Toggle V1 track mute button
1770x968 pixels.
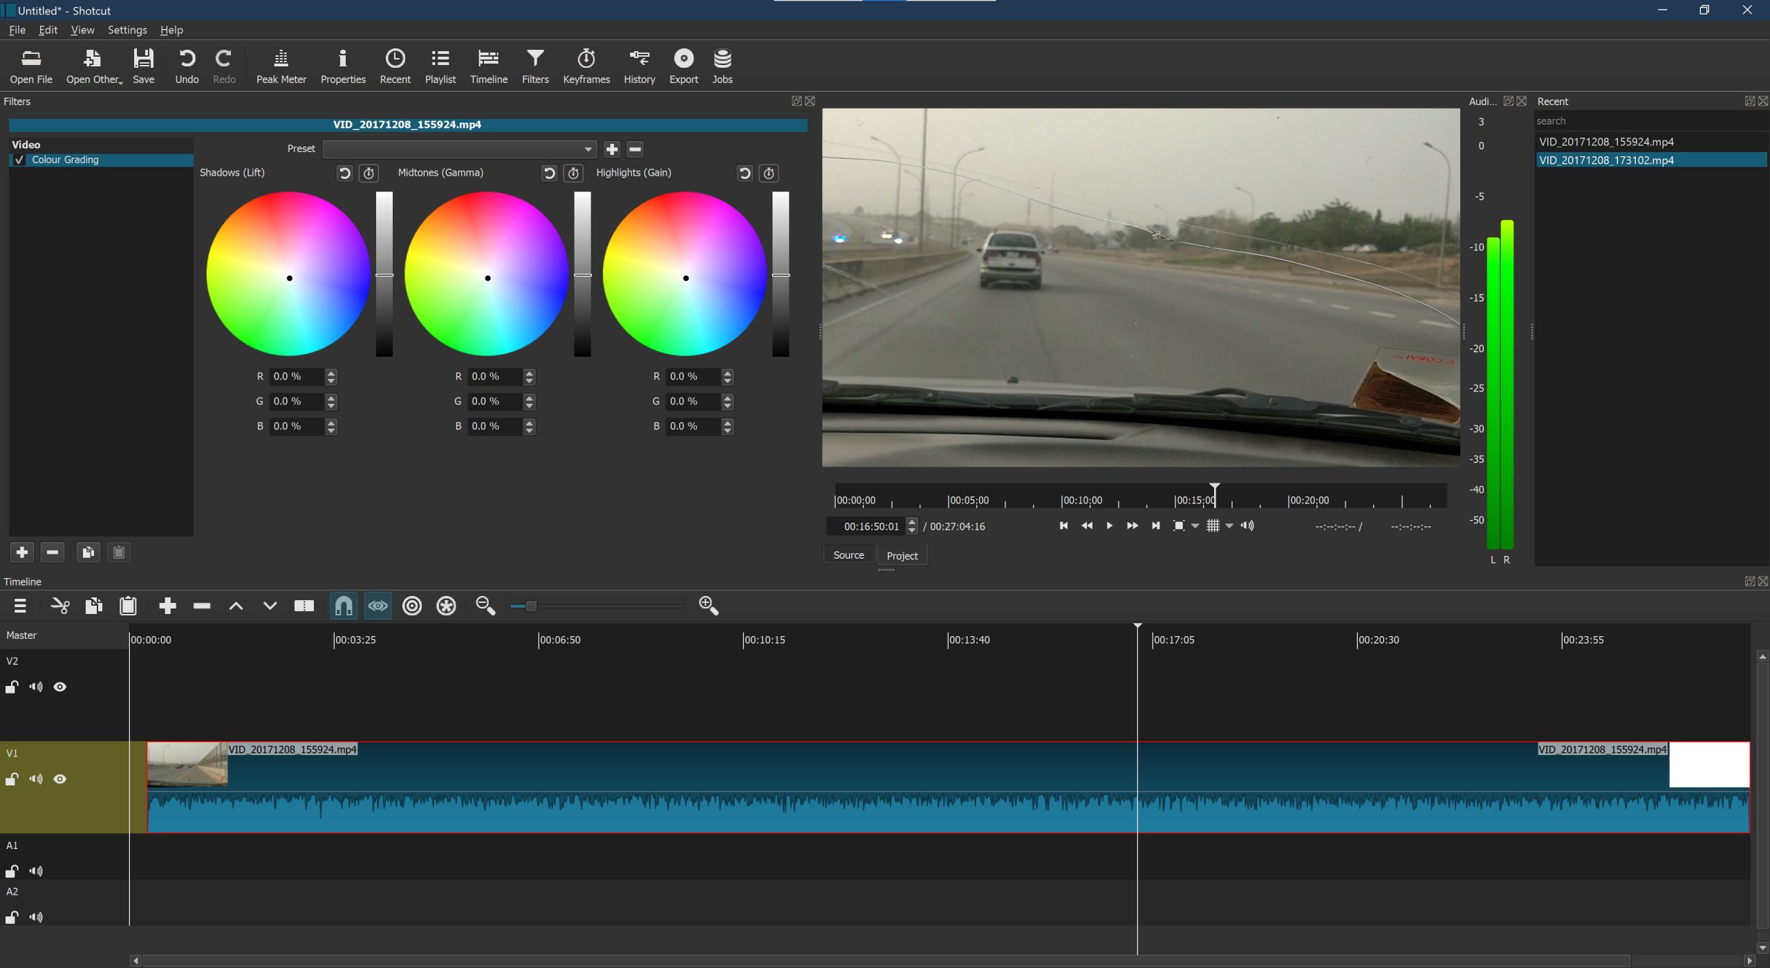(37, 779)
